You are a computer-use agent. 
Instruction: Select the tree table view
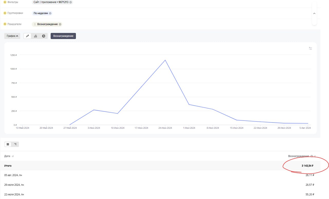coord(15,144)
